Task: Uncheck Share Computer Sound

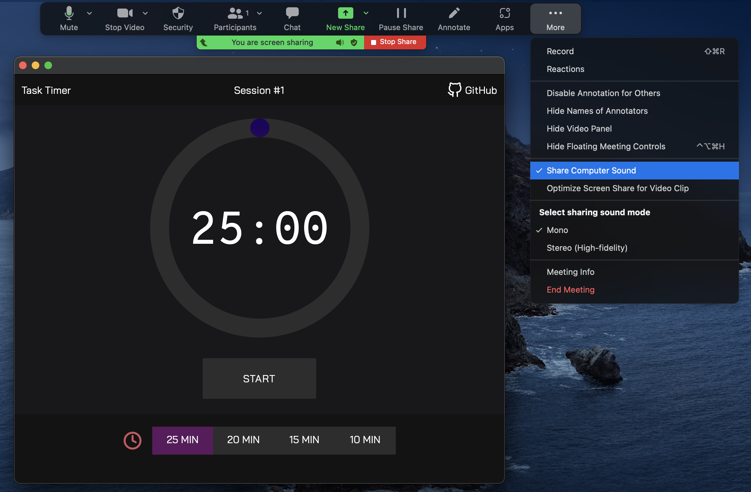Action: click(634, 170)
